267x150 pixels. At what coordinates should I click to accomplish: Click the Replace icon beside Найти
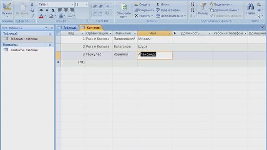click(x=259, y=5)
